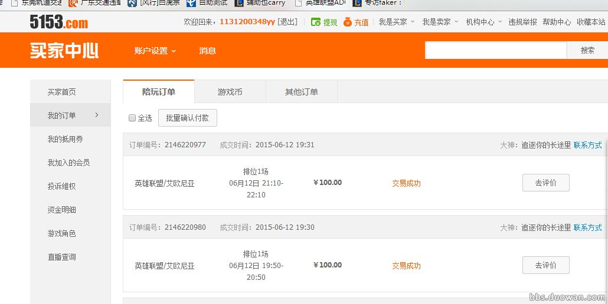
Task: Click the 2015-06-12 19:31 transaction time
Action: click(285, 145)
